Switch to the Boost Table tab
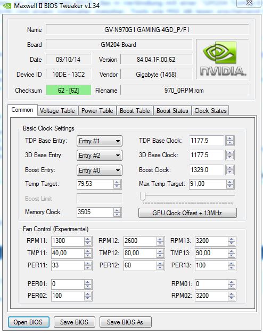This screenshot has height=334, width=263. (x=135, y=111)
